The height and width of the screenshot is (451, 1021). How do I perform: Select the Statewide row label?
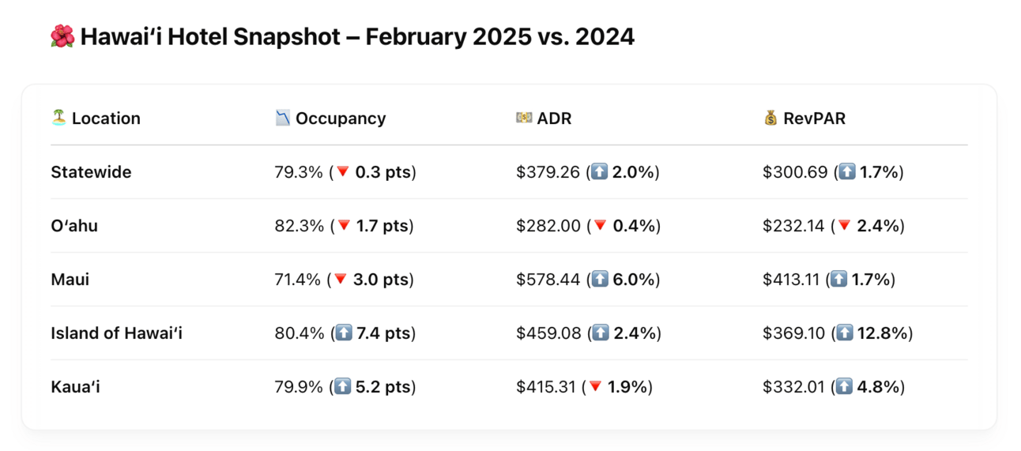(91, 172)
